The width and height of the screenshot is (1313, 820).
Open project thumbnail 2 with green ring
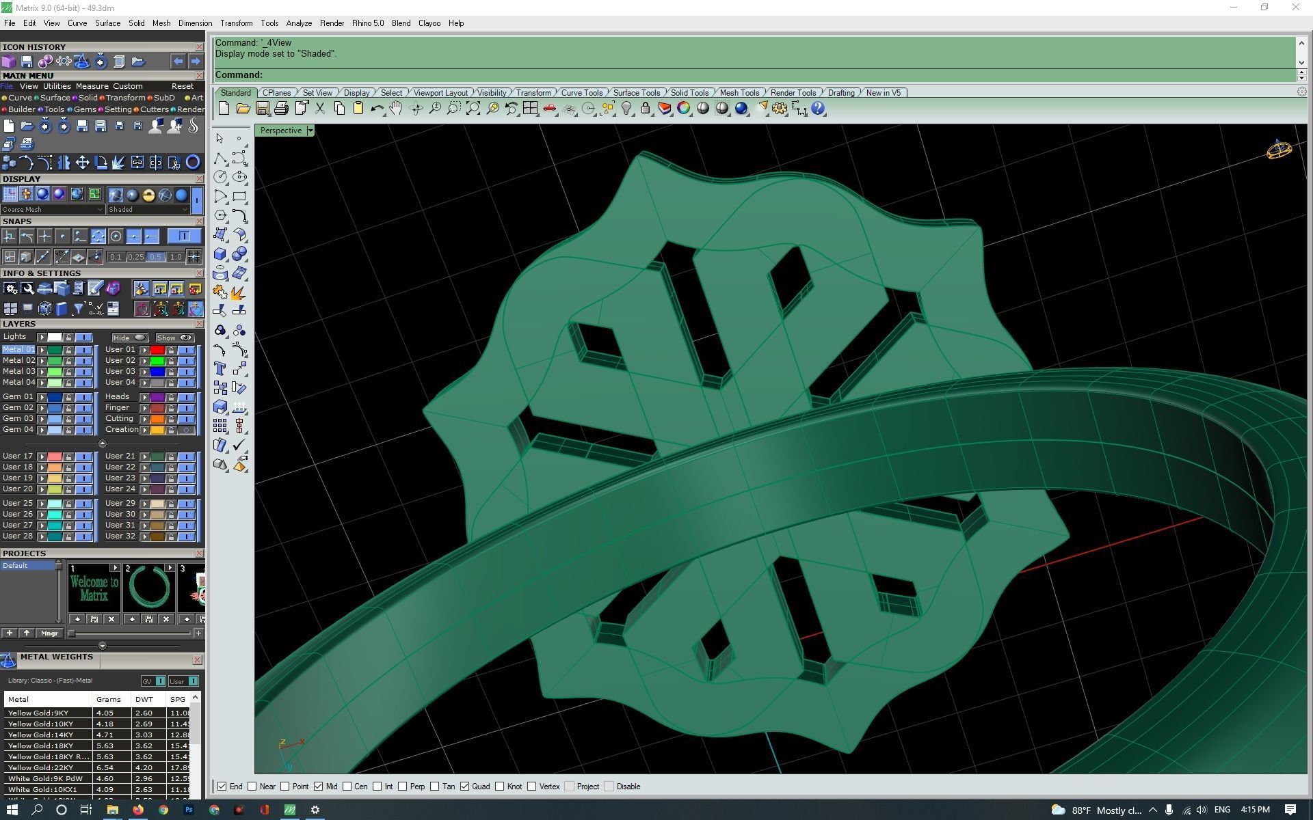pos(148,588)
